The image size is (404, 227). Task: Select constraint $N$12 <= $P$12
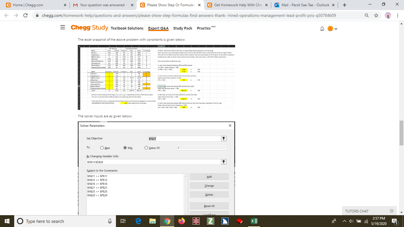point(97,180)
